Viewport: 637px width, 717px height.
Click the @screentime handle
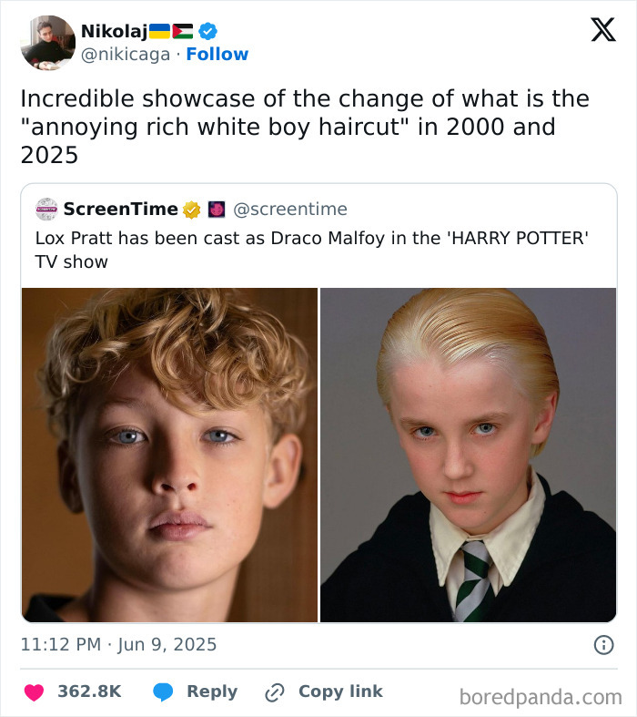[290, 210]
